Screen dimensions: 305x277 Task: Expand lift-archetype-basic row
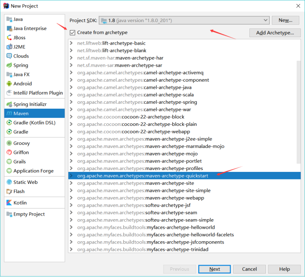71,43
